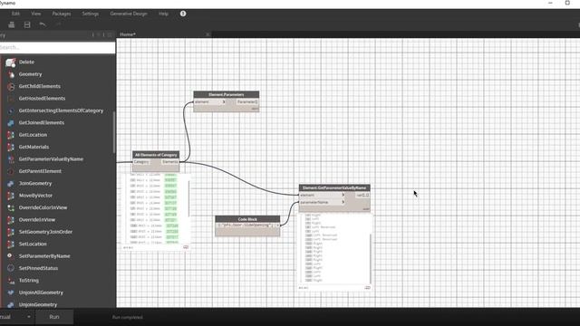580x326 pixels.
Task: Focus the library Search field
Action: 57,48
